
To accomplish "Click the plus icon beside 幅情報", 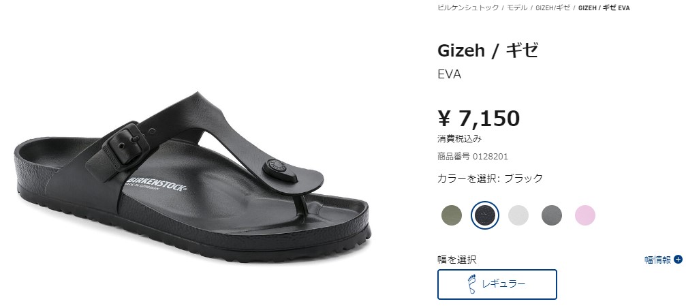I will pyautogui.click(x=678, y=260).
